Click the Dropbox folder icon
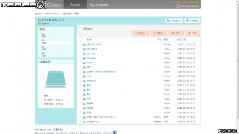239x134 pixels. (84, 58)
